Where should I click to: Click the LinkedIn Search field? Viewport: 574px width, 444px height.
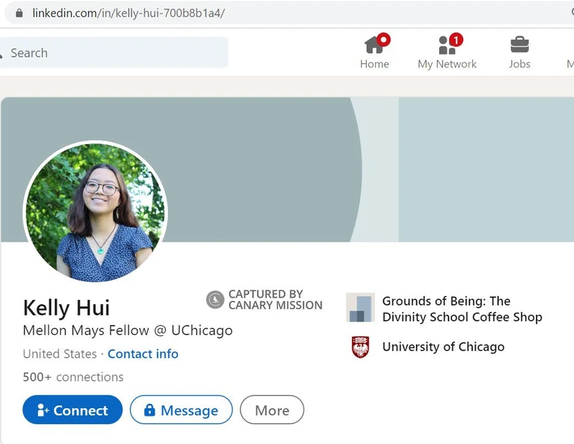pos(113,52)
